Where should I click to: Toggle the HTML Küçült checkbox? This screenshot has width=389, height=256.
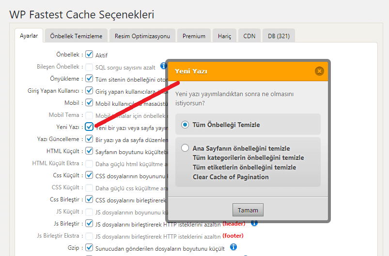(x=89, y=151)
